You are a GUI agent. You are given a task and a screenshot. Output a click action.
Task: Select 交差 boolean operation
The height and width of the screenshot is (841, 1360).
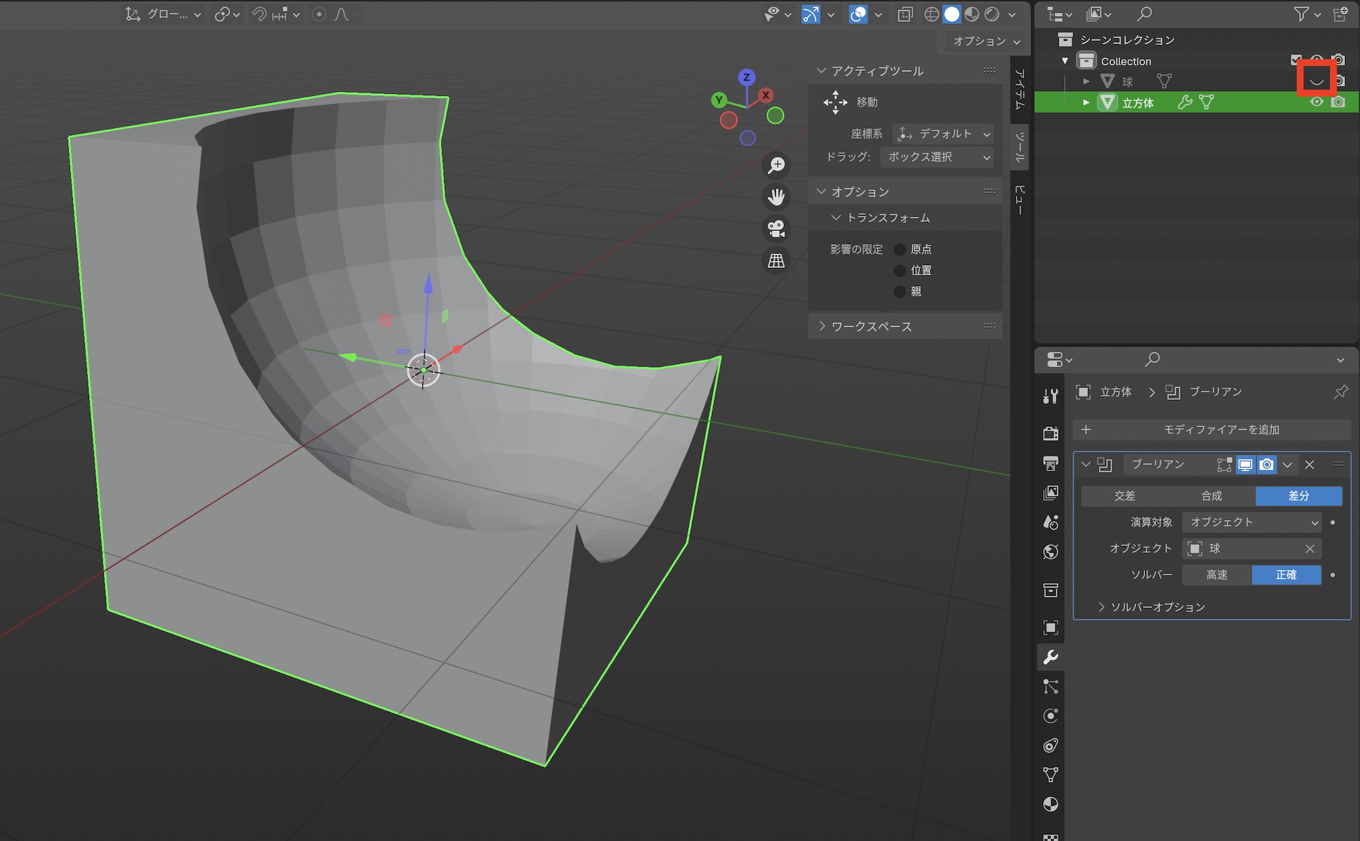pos(1124,496)
